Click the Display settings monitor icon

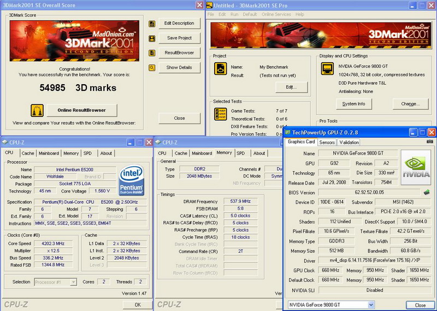click(x=327, y=69)
